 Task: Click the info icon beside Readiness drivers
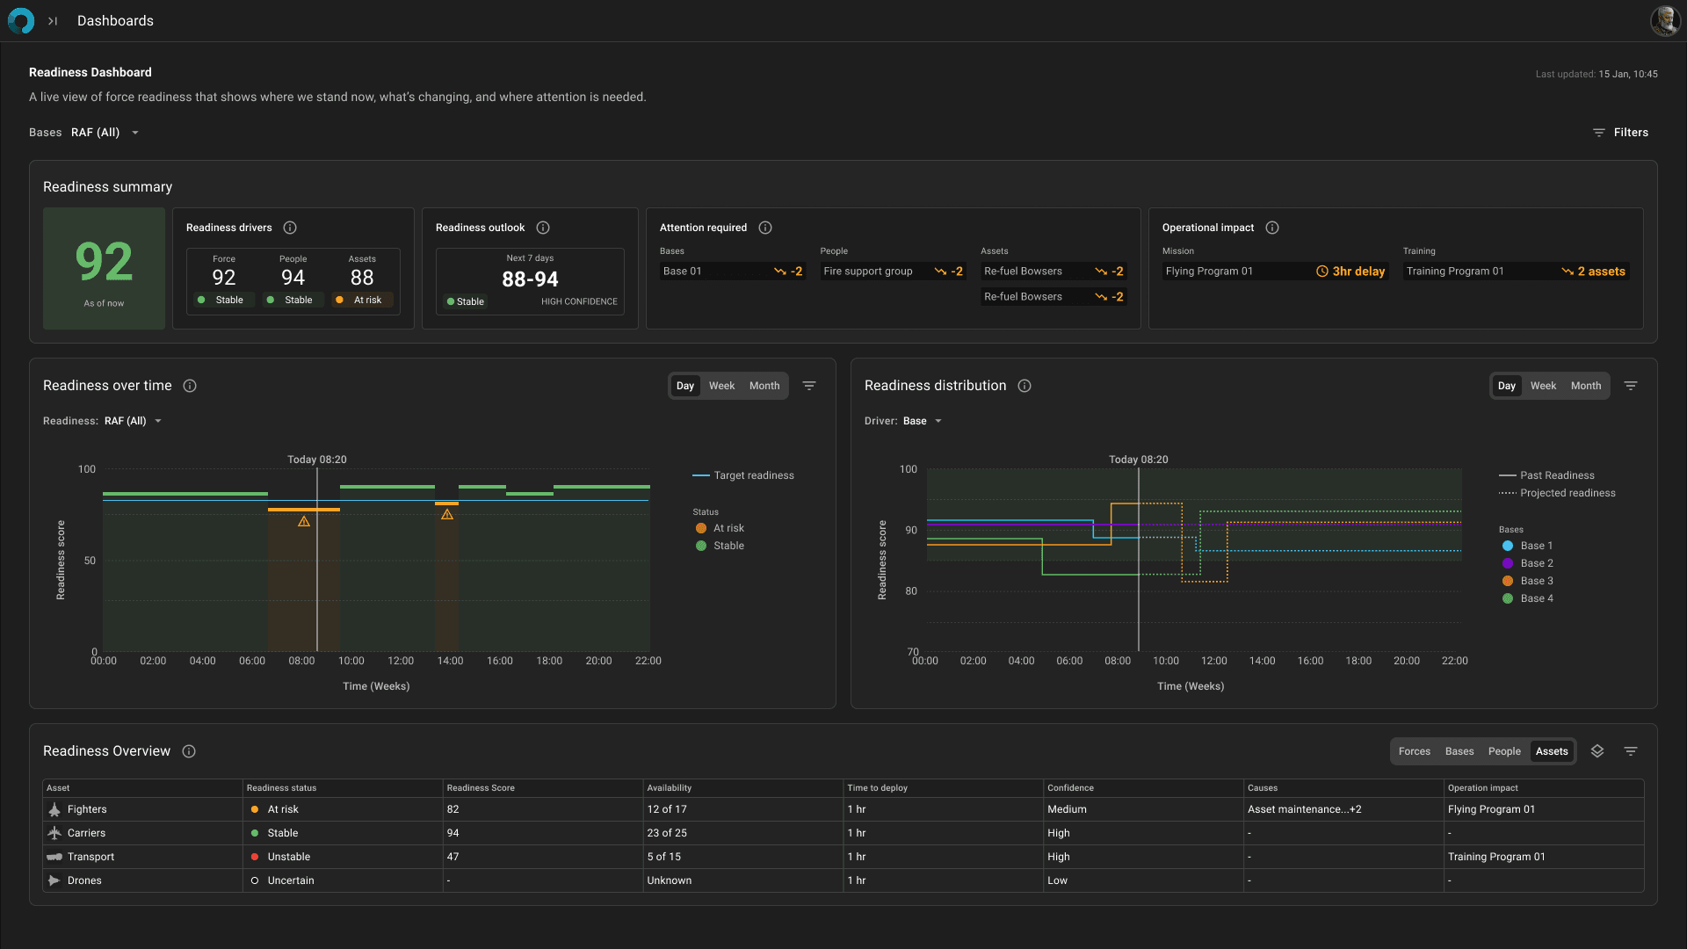[x=290, y=228]
